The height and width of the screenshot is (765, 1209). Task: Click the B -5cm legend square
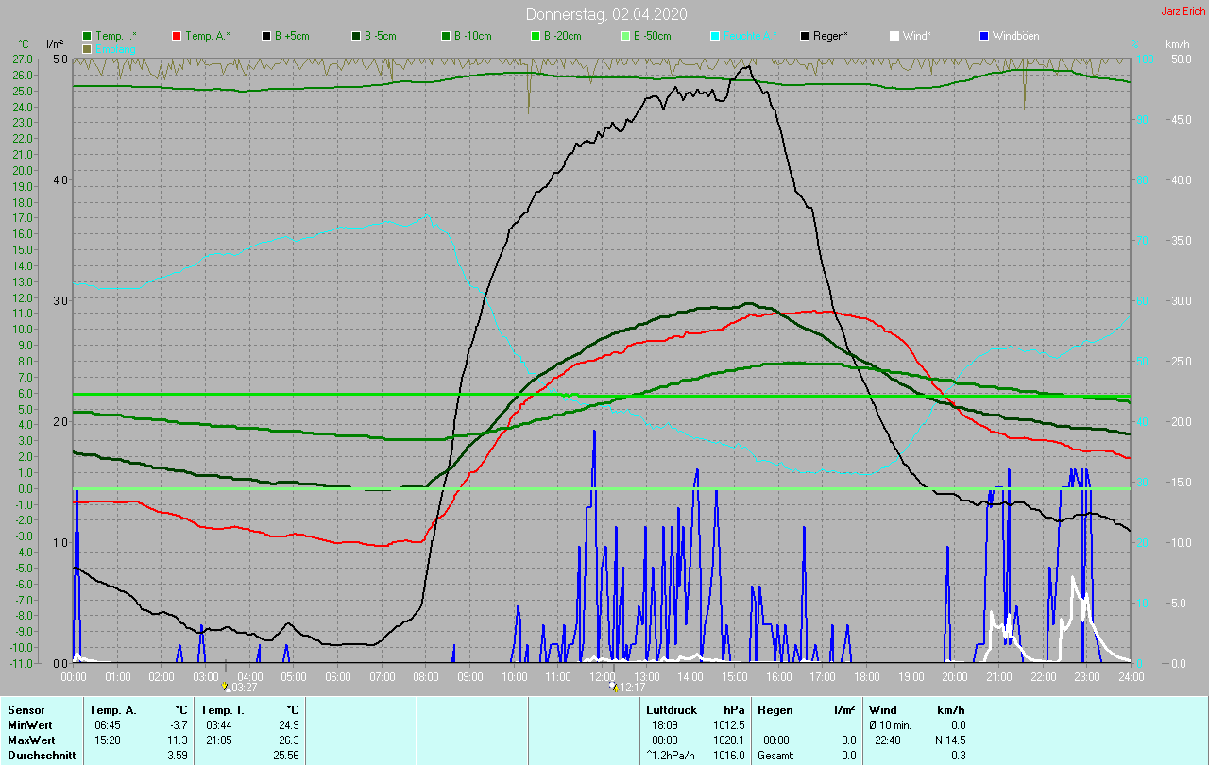[x=356, y=36]
